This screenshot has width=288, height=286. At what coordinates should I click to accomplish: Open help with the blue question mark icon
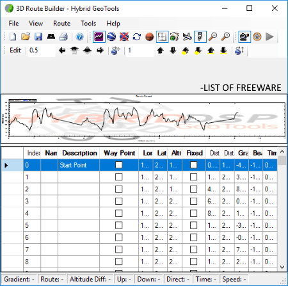point(79,36)
